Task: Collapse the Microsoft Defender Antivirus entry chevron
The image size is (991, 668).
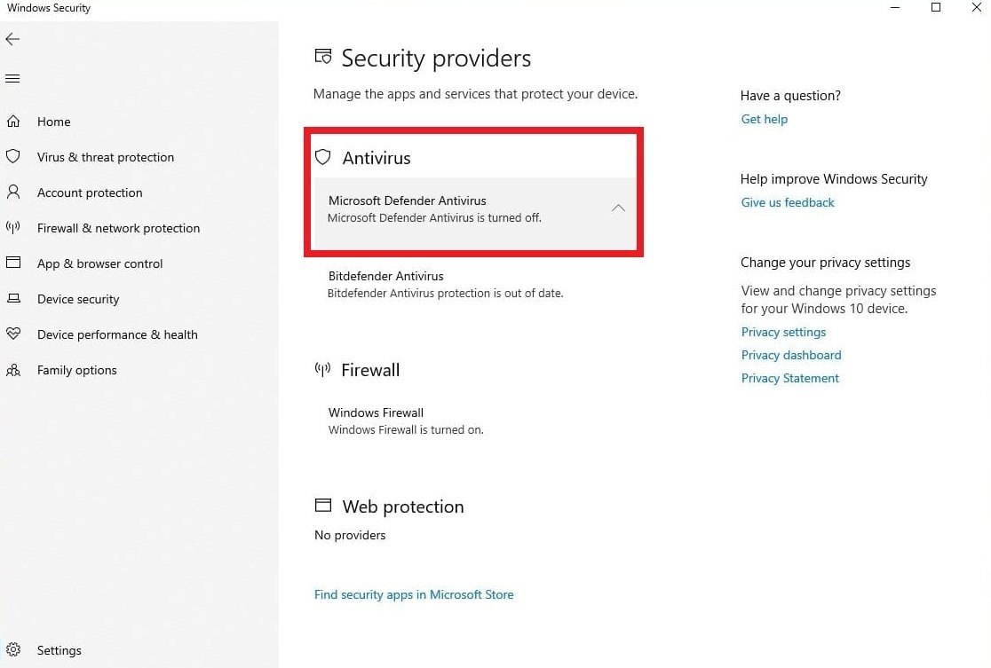Action: [619, 208]
